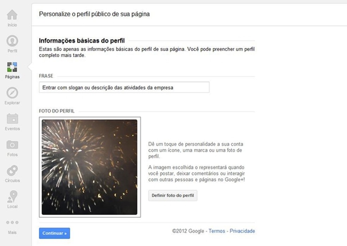This screenshot has width=347, height=246.
Task: Click the Páginas label in sidebar
Action: click(12, 77)
